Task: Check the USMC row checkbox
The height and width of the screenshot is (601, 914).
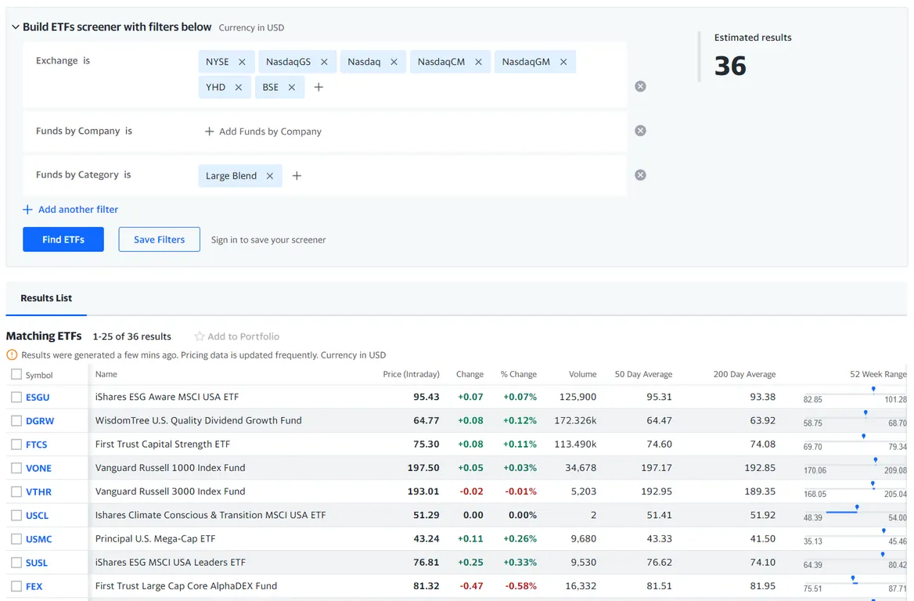Action: click(x=16, y=538)
